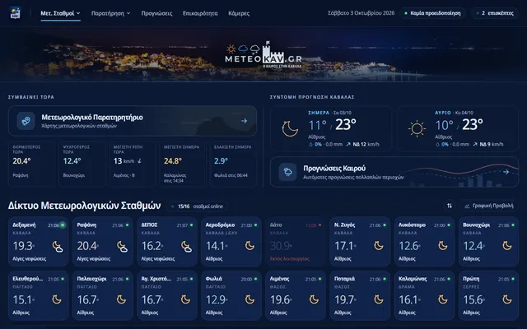Click the sort stations icon button

click(450, 206)
